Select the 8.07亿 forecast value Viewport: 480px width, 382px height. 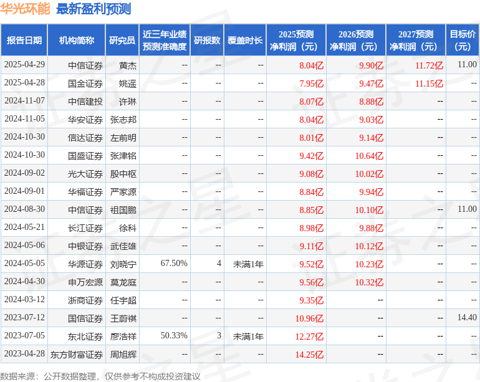coord(311,102)
